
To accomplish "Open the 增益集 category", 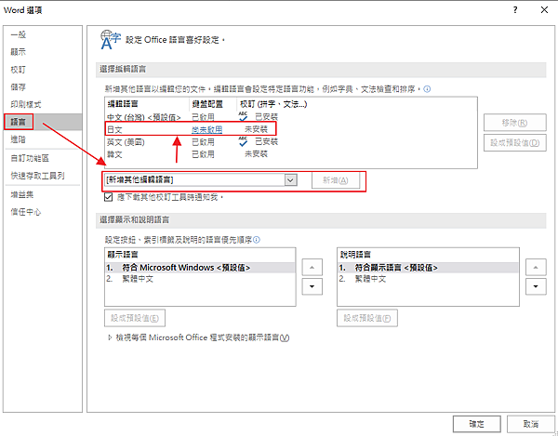I will coord(22,194).
